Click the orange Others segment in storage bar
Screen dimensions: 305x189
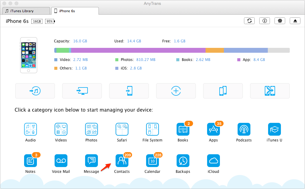215,50
